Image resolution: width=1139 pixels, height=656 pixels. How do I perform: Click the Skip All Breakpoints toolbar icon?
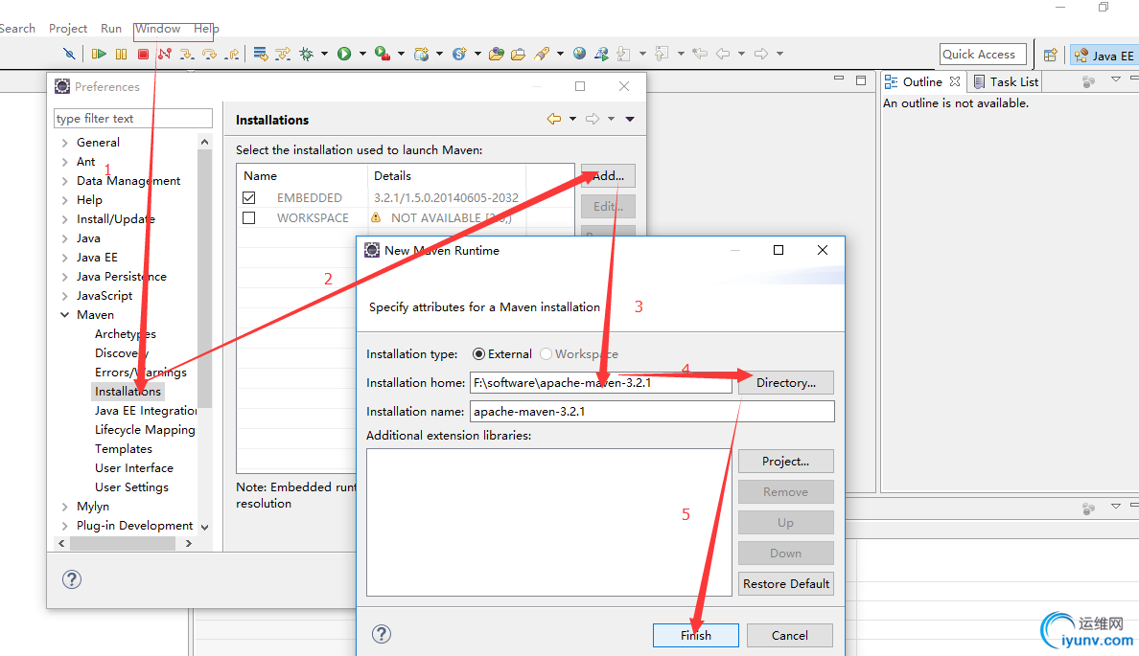tap(69, 54)
